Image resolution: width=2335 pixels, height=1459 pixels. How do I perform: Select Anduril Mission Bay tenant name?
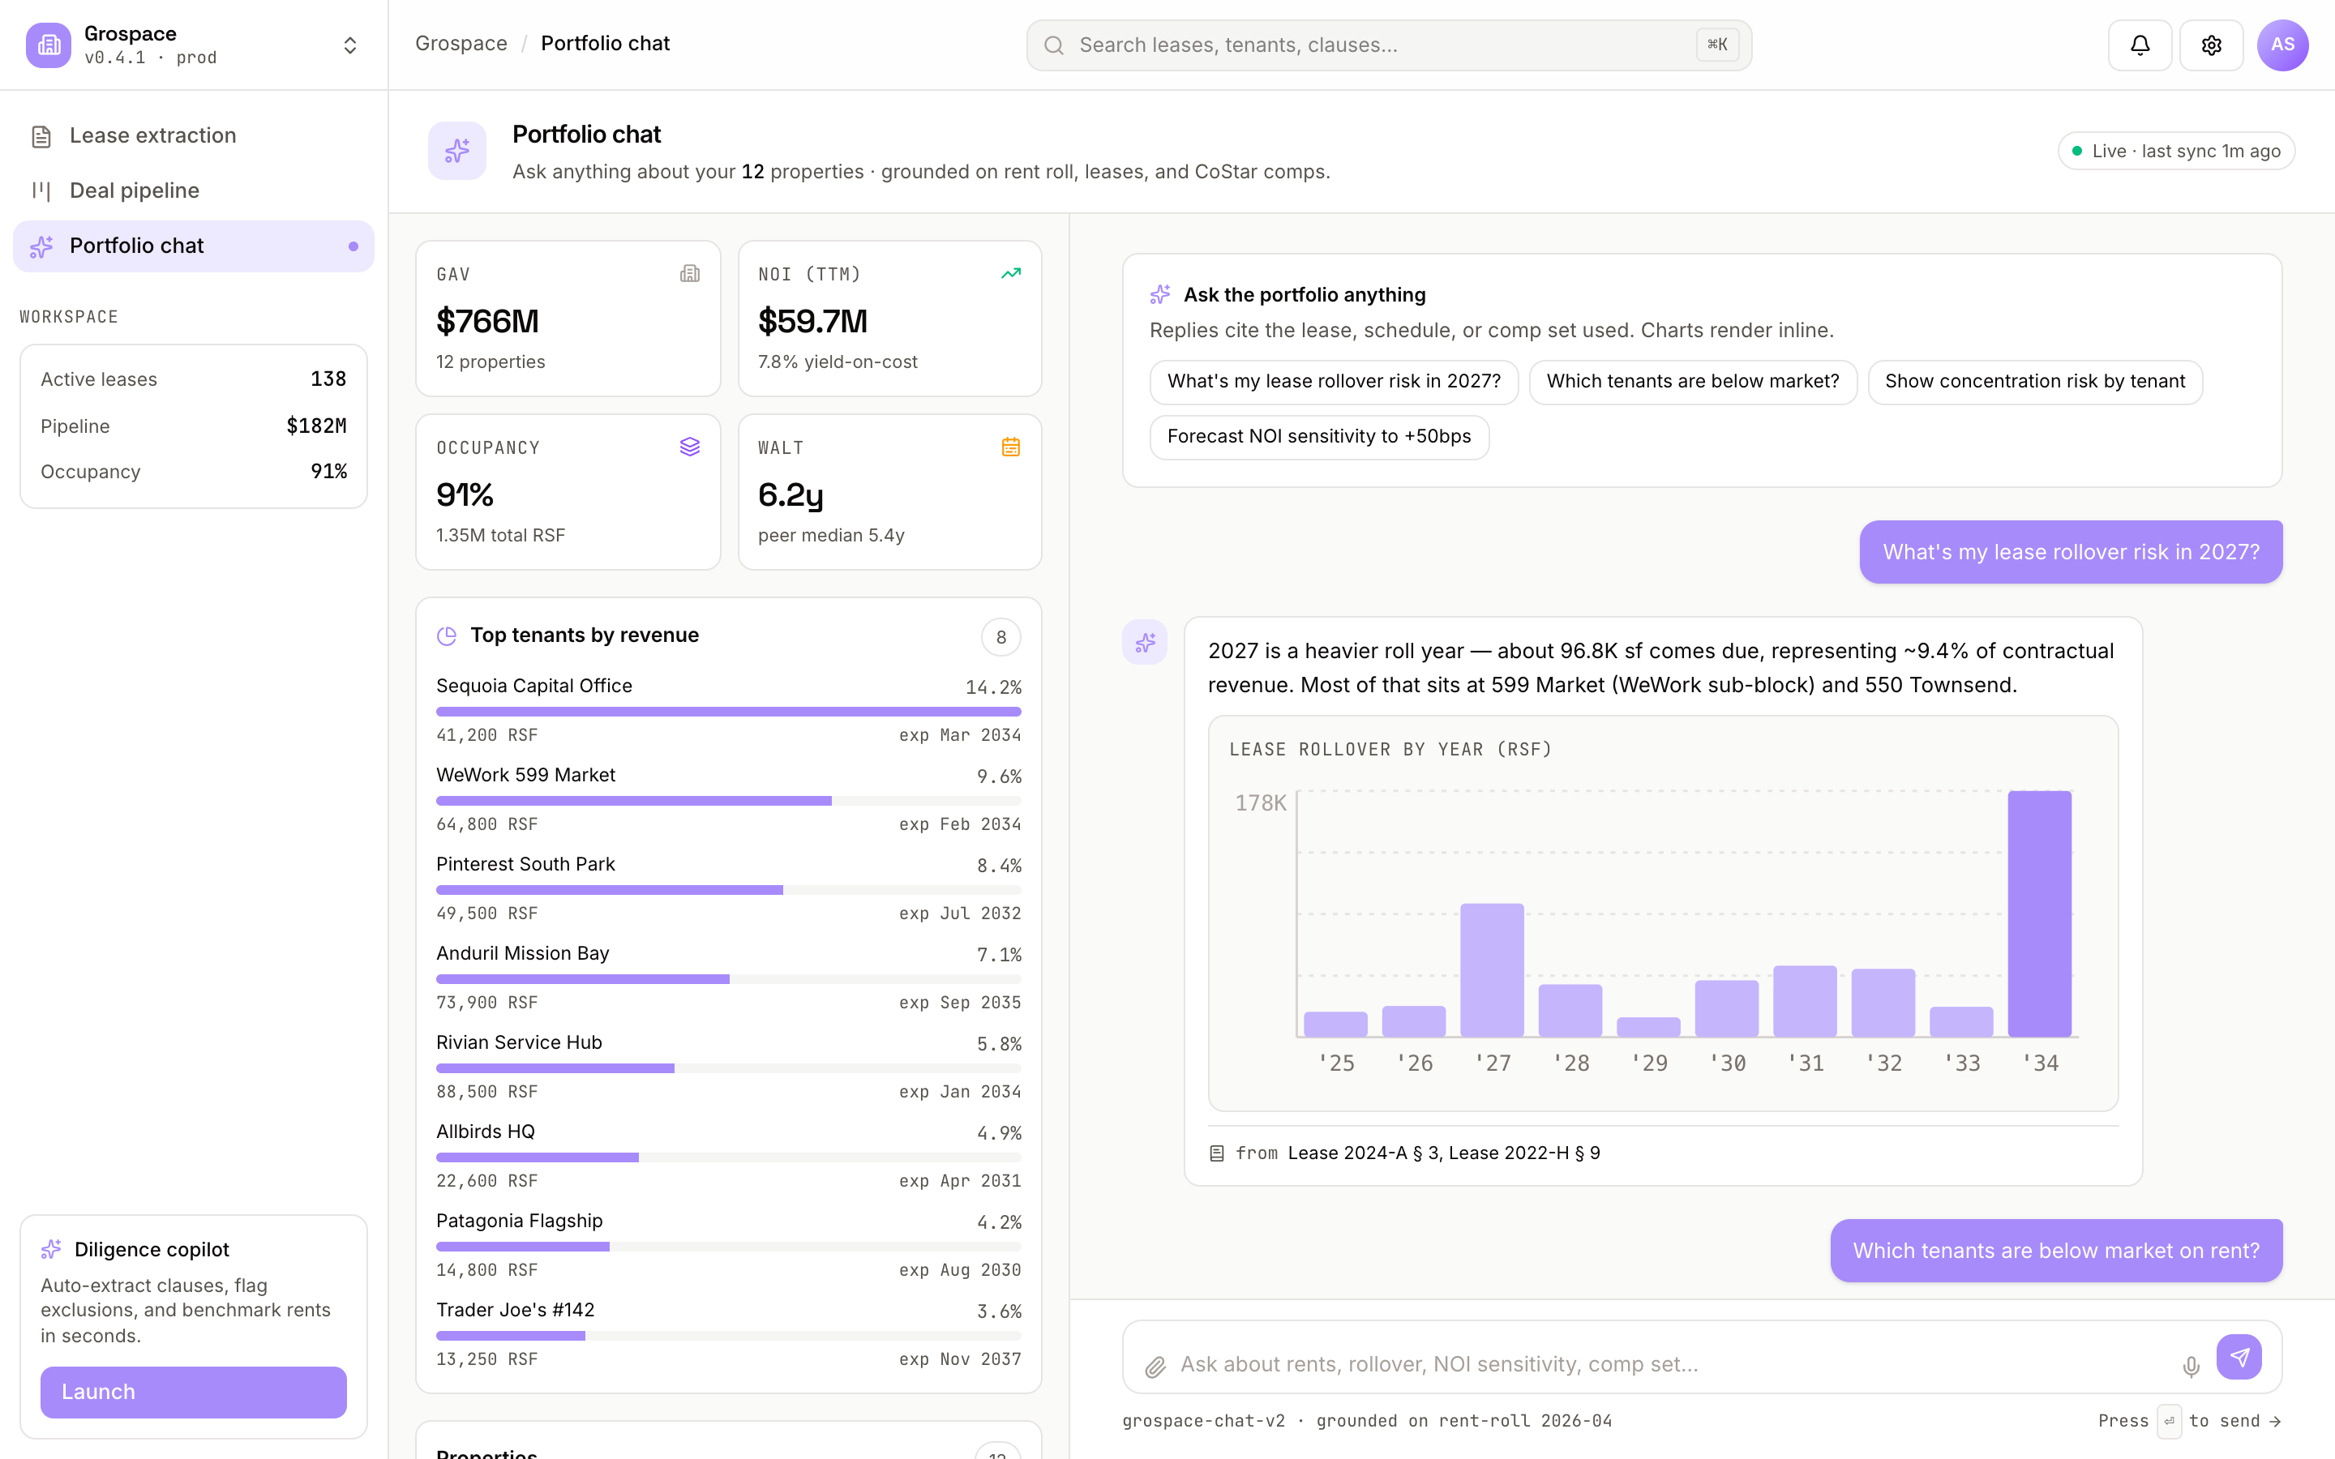coord(523,953)
